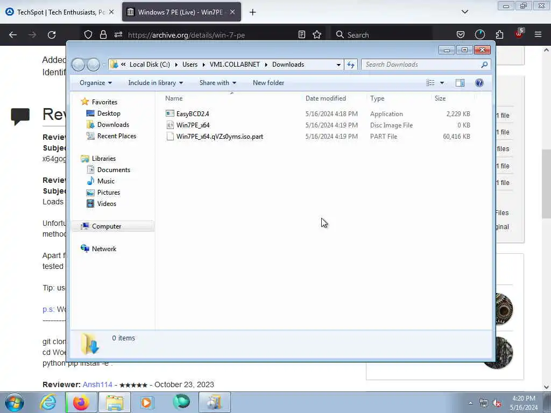This screenshot has height=413, width=551.
Task: Open the Organize menu
Action: (x=96, y=83)
